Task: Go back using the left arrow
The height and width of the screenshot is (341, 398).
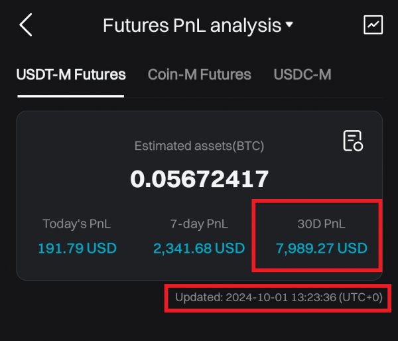Action: (x=26, y=25)
